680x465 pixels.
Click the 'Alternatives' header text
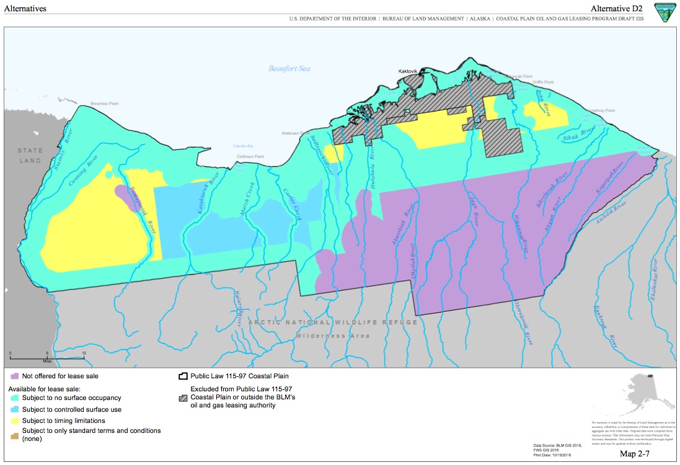coord(25,9)
